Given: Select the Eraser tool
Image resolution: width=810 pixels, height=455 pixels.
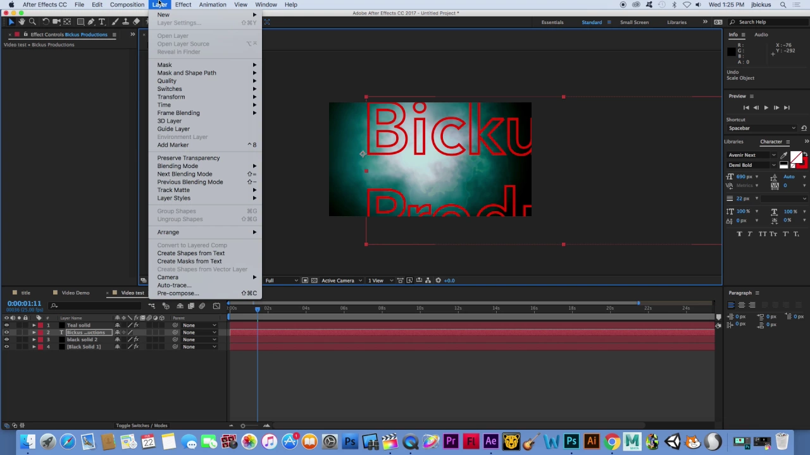Looking at the screenshot, I should (136, 22).
